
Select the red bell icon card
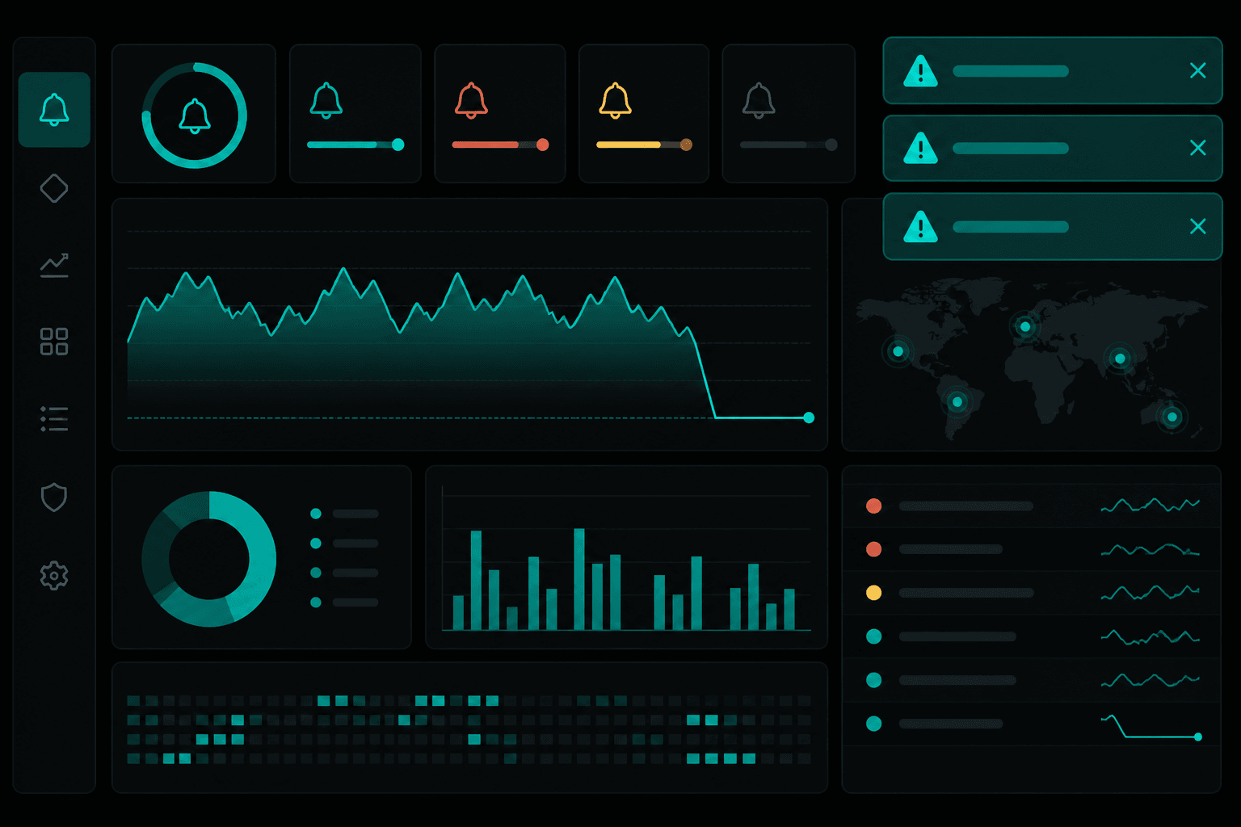point(471,101)
